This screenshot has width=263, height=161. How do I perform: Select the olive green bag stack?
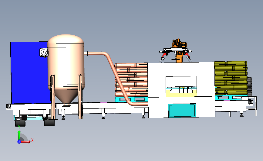231,78
